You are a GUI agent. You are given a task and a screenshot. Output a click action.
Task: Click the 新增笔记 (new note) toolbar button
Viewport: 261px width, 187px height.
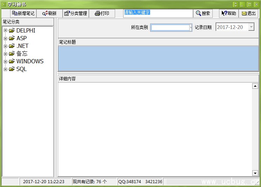23,13
